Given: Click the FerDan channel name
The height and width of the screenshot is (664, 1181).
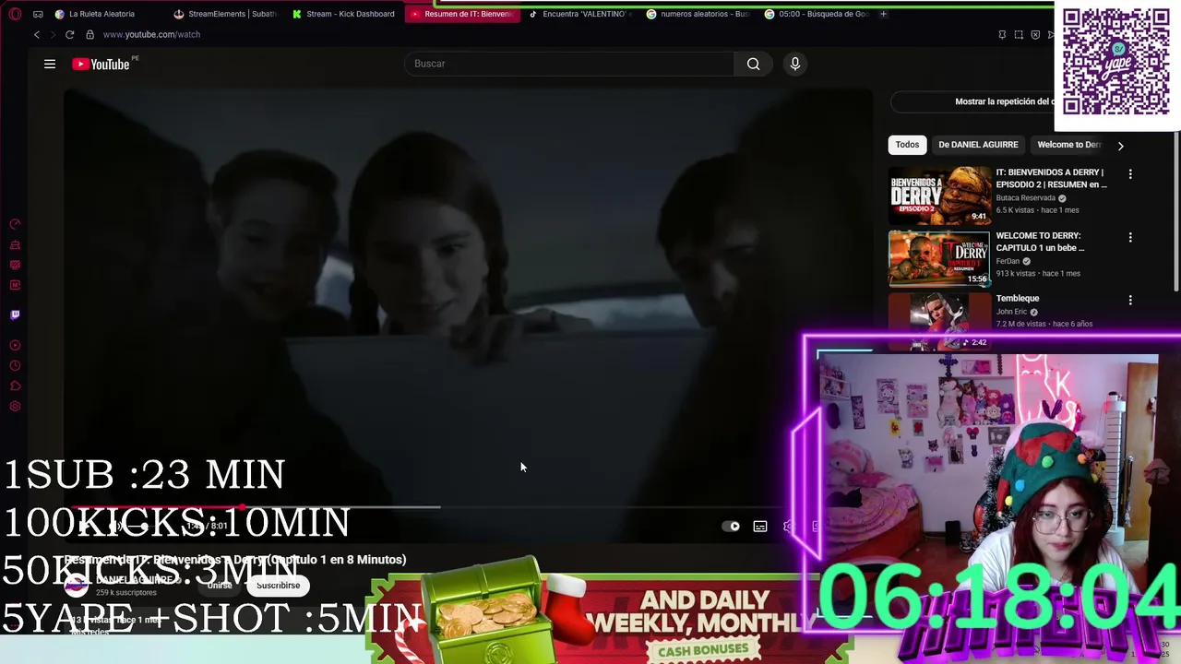Looking at the screenshot, I should (1008, 261).
